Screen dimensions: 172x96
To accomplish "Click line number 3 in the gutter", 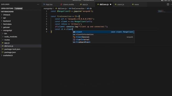I will point(46,16).
